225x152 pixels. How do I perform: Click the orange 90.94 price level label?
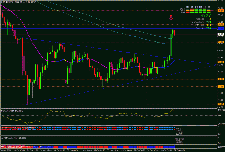pyautogui.click(x=221, y=104)
